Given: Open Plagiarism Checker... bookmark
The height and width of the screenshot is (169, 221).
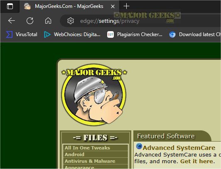Looking at the screenshot, I should [140, 34].
